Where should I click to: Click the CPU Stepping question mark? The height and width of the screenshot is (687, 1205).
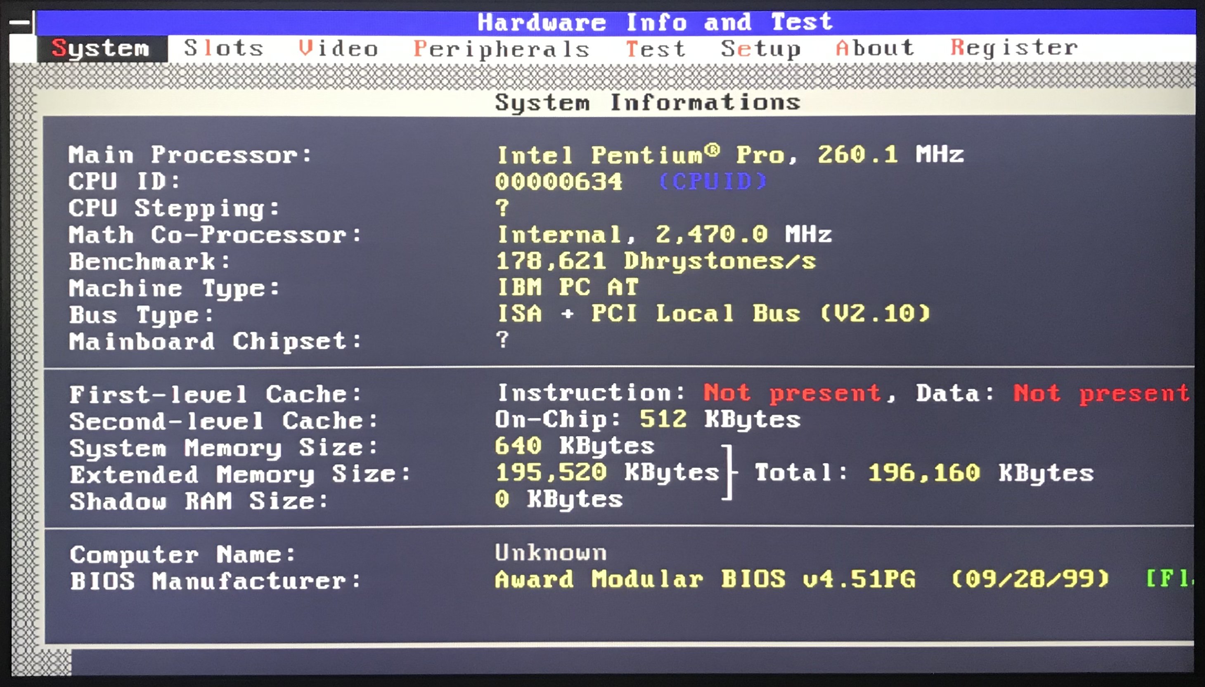(502, 208)
